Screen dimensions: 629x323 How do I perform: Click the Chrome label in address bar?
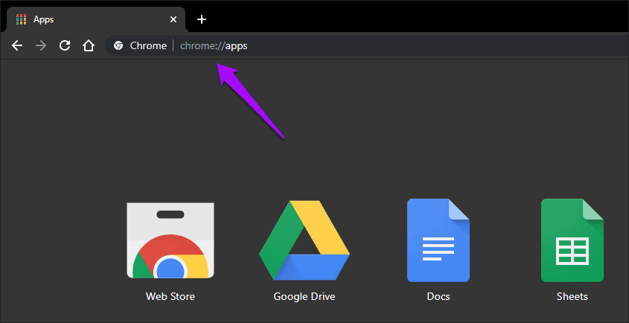148,45
